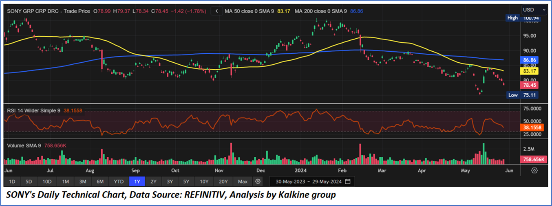The image size is (552, 206).
Task: Click the 78.45 red price tag
Action: [530, 85]
